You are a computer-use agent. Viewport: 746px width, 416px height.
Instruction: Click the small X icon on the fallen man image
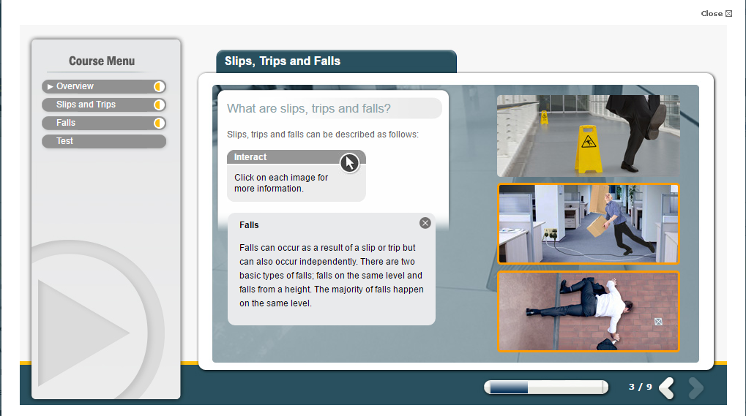coord(657,321)
